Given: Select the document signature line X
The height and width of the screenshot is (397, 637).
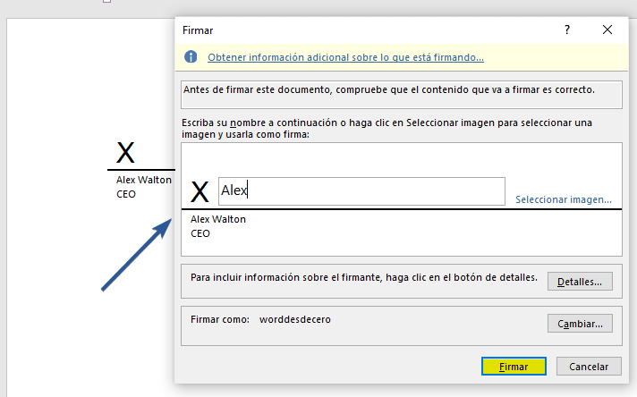Looking at the screenshot, I should (125, 153).
